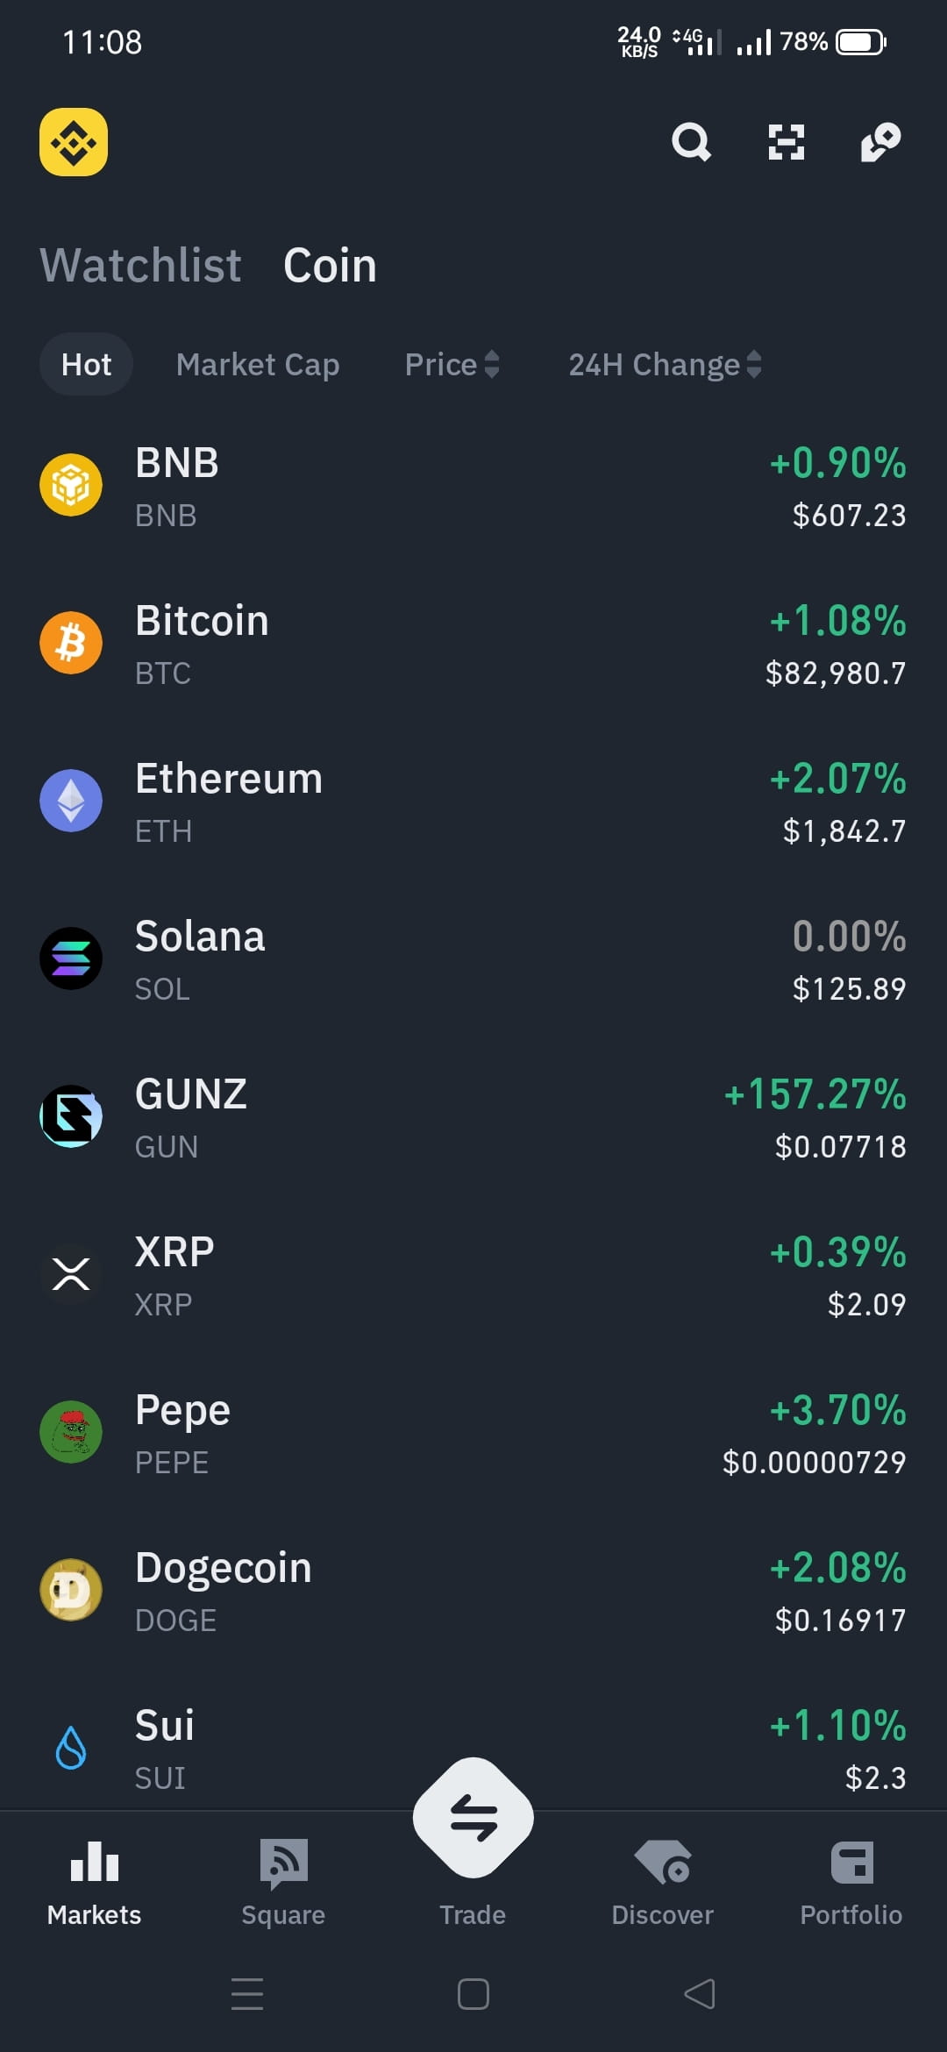
Task: Open the Square feed icon
Action: (283, 1863)
